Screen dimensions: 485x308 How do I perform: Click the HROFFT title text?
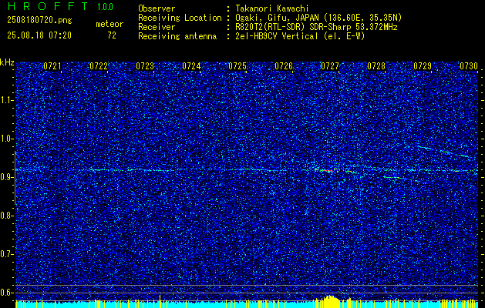tap(49, 6)
